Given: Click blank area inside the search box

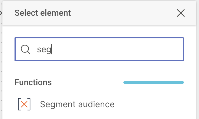Looking at the screenshot, I should coord(117,49).
